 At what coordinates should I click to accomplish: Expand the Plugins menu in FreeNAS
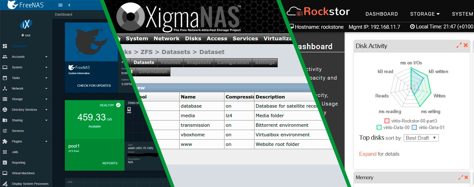tap(46, 141)
